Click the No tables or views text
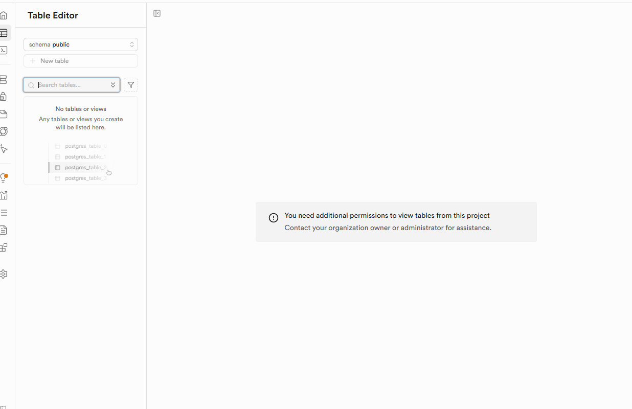 [x=81, y=109]
